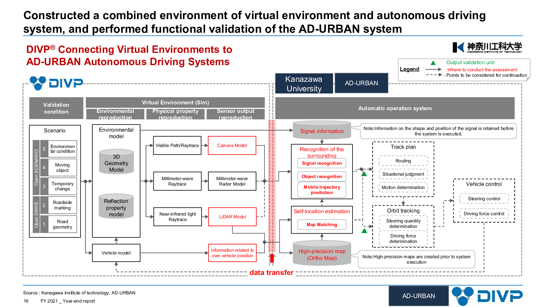Click the Legend label
The height and width of the screenshot is (307, 546).
click(x=409, y=69)
